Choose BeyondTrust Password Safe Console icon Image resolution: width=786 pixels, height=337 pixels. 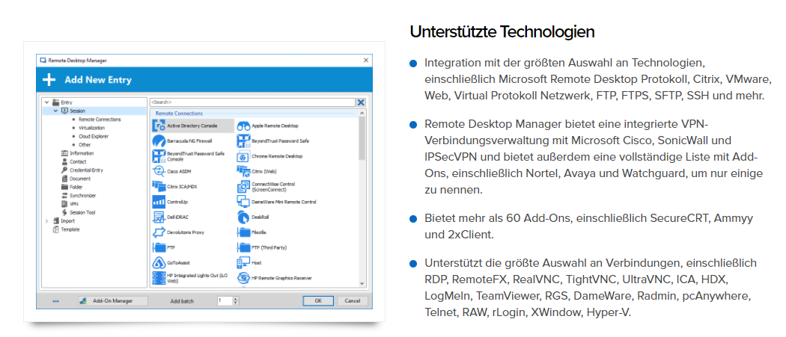point(159,156)
